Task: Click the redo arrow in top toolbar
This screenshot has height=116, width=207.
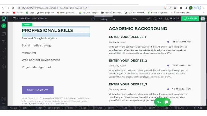Action: tap(141, 19)
